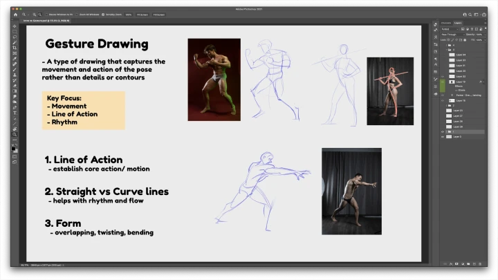
Task: Select the Brush tool
Action: (15, 70)
